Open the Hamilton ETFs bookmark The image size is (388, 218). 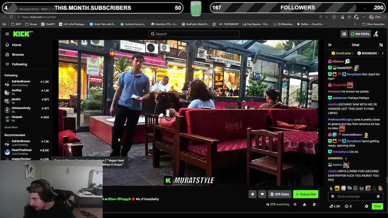coord(164,24)
